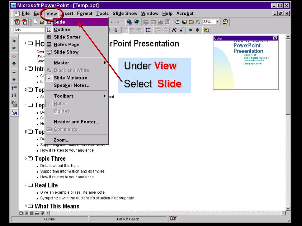This screenshot has width=302, height=226.
Task: Click the Open folder icon in the toolbar
Action: pos(42,22)
